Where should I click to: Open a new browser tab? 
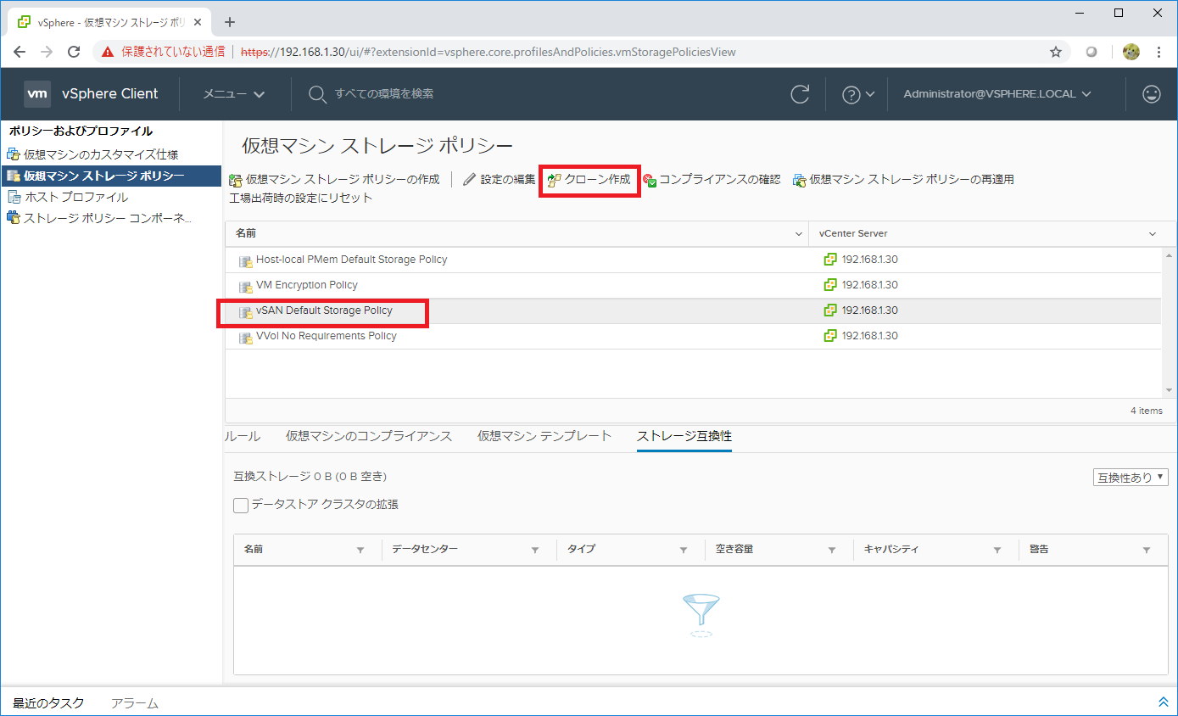pos(229,22)
